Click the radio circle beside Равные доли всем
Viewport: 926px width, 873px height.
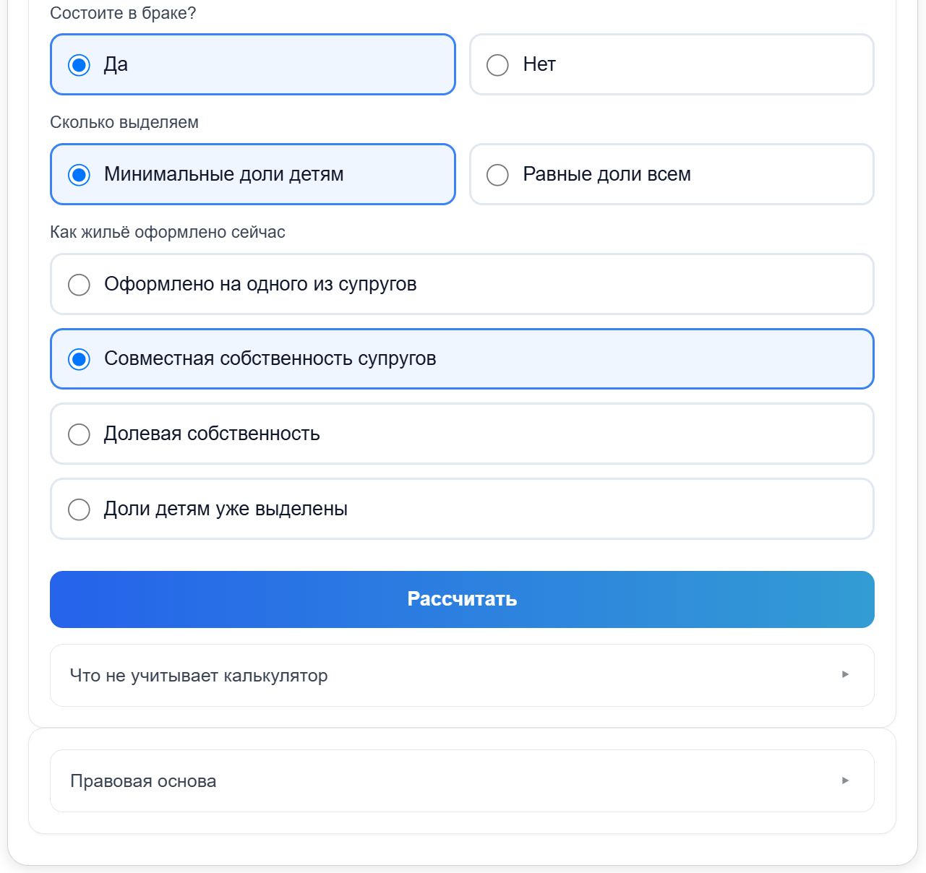pos(497,175)
